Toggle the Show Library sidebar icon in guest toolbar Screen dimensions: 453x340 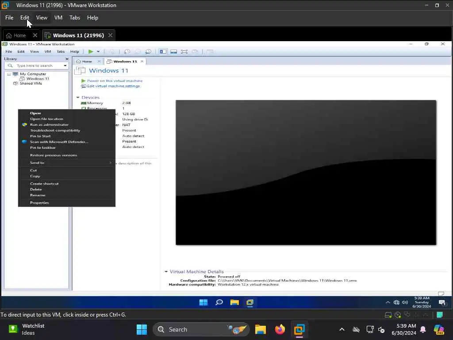163,51
